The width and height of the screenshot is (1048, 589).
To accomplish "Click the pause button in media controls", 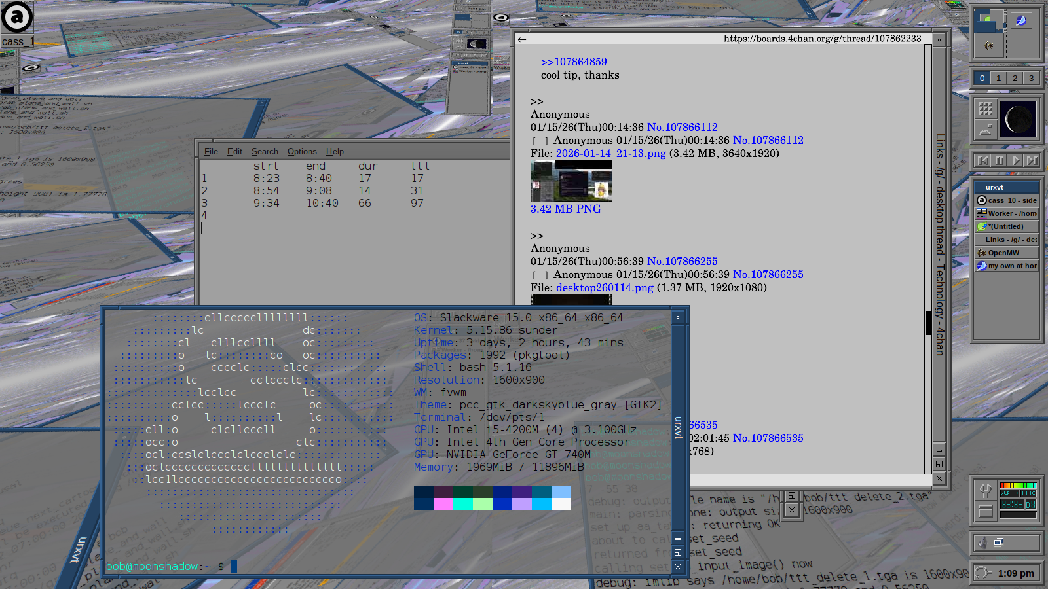I will 1000,160.
